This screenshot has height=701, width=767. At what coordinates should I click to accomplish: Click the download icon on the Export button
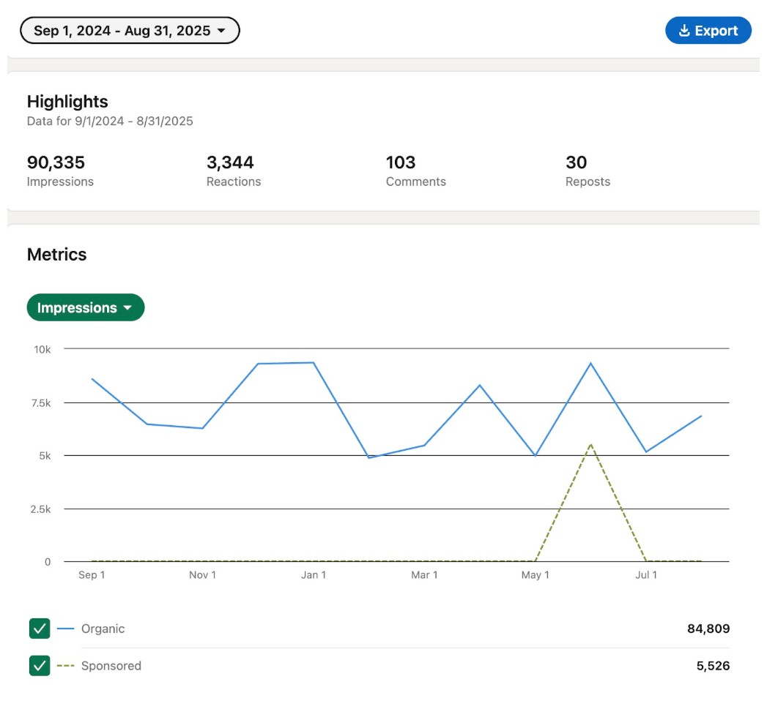684,31
